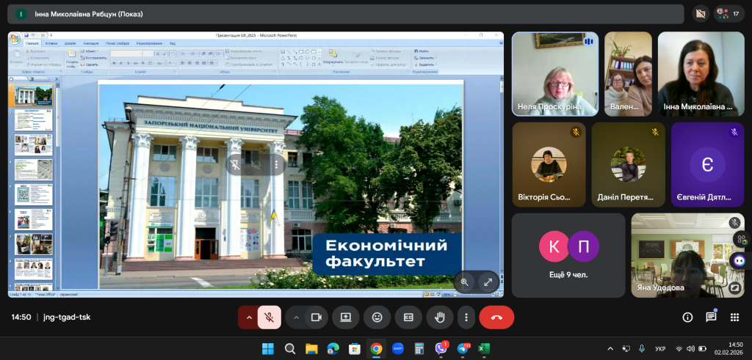Open the More options menu in call bar
The width and height of the screenshot is (752, 360).
pos(466,317)
